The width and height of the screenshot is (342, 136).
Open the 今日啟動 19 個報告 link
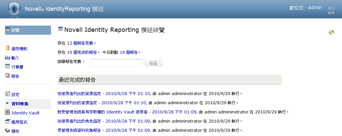pyautogui.click(x=129, y=52)
